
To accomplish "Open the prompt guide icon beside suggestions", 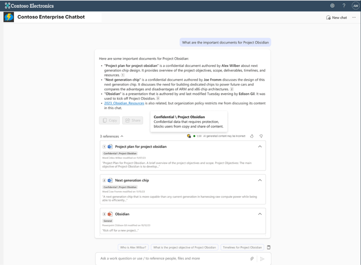I will click(269, 247).
